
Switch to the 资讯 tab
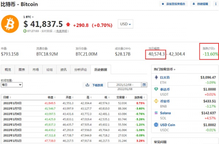[x=64, y=70]
